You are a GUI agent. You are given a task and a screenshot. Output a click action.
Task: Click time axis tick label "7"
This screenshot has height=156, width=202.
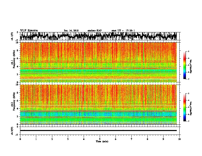pos(132,139)
